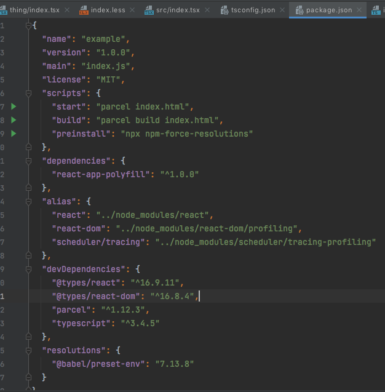Click the tsconfig.json file type icon
This screenshot has width=385, height=392.
click(x=224, y=10)
